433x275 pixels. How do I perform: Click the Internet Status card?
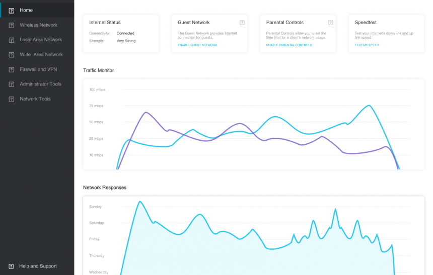(121, 33)
